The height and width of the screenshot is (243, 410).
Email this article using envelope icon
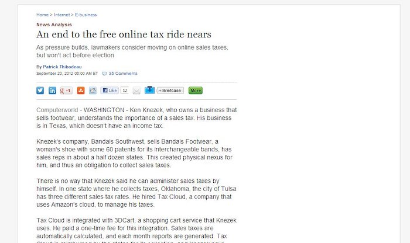[136, 91]
